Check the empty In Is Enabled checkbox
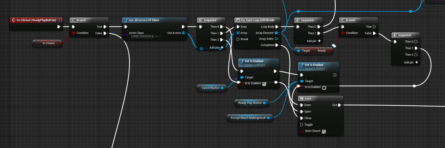Screen dimensions: 445x148 [x=324, y=88]
